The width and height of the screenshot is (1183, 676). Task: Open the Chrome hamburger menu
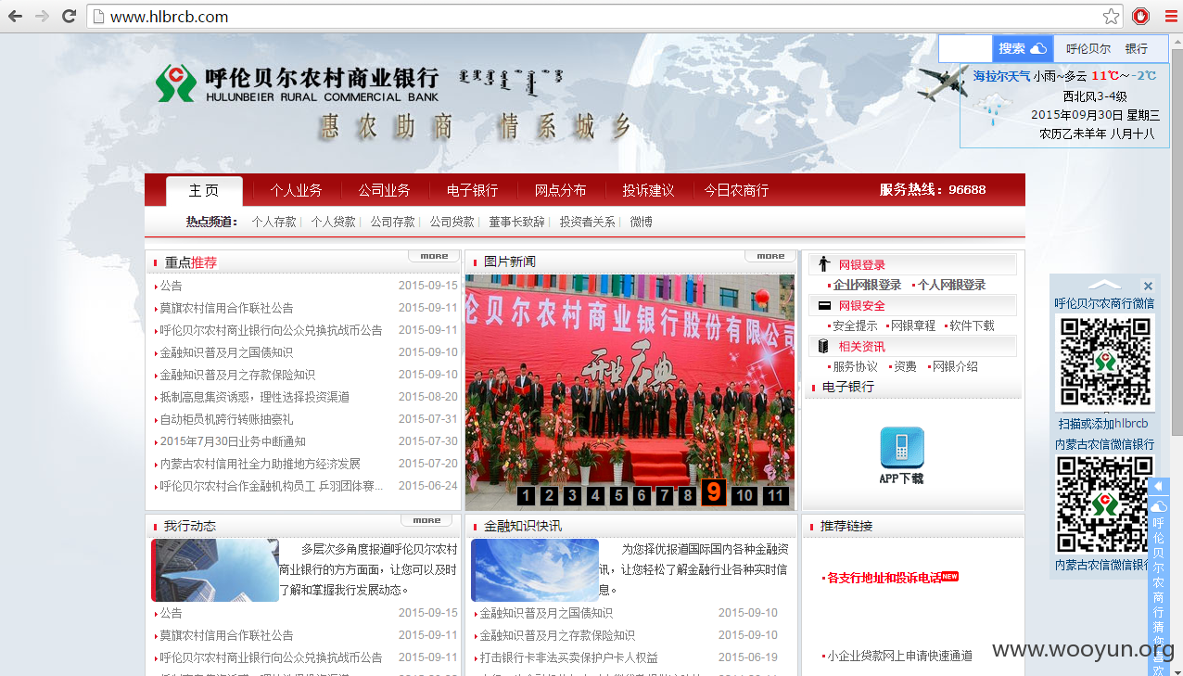point(1169,16)
